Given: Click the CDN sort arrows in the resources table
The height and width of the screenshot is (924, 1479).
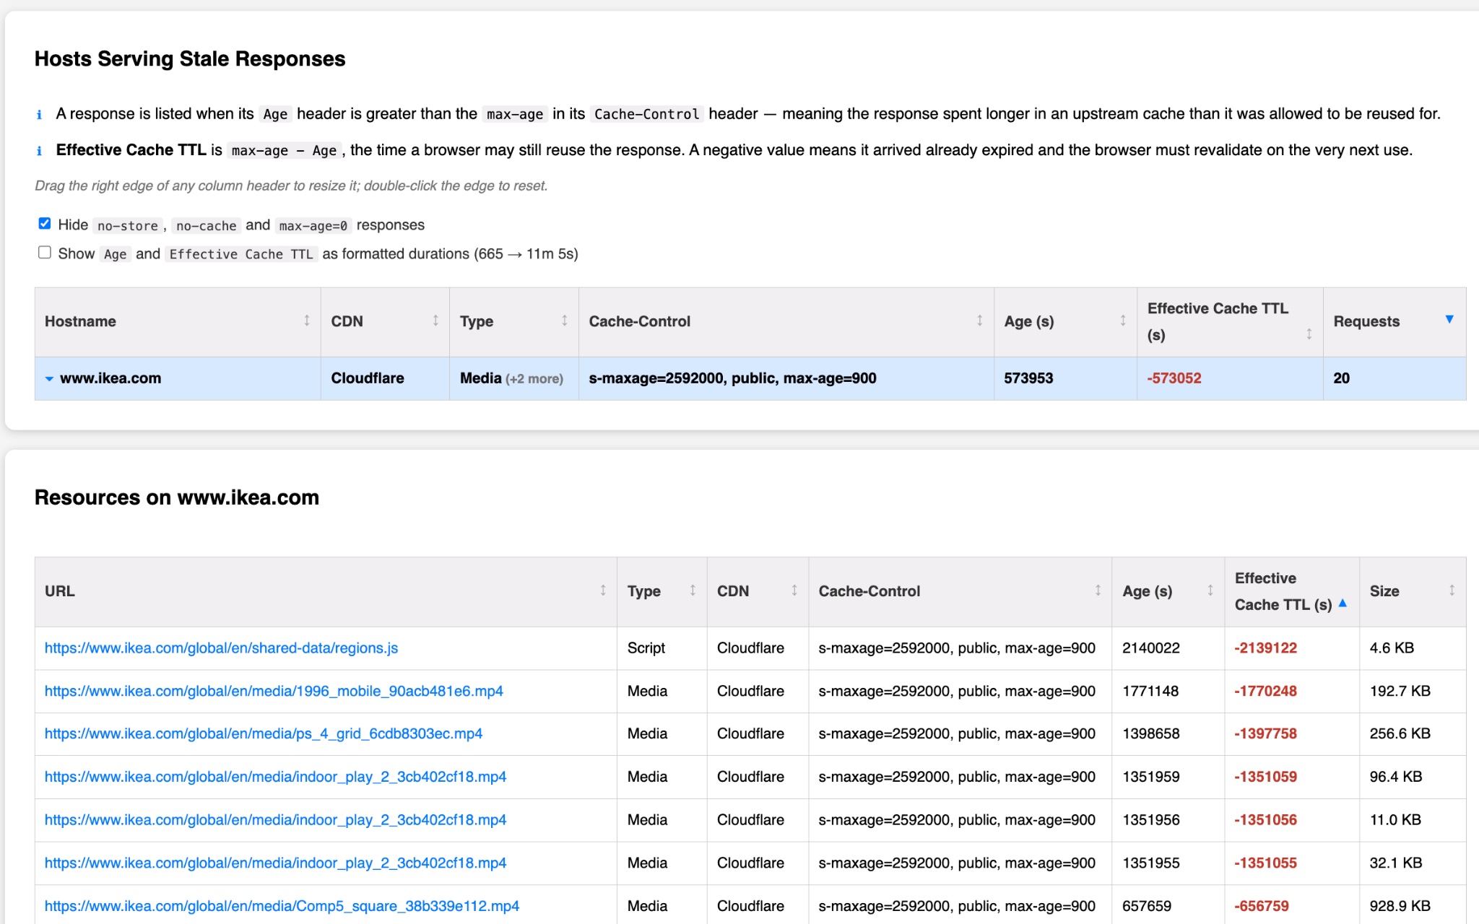Looking at the screenshot, I should tap(794, 590).
